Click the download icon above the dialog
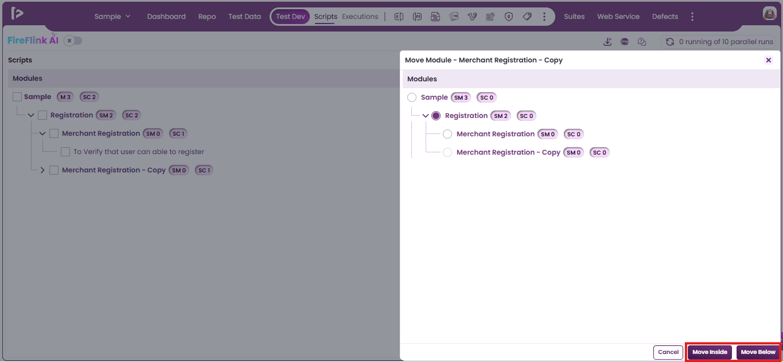The image size is (783, 362). tap(607, 41)
